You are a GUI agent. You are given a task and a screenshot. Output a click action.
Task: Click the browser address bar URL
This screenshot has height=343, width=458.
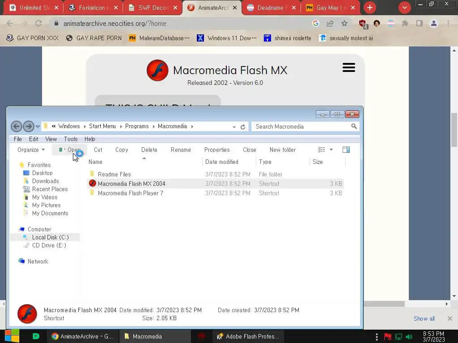tap(115, 24)
